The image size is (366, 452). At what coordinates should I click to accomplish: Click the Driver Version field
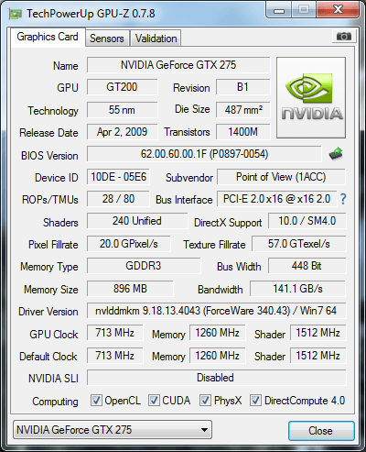216,311
